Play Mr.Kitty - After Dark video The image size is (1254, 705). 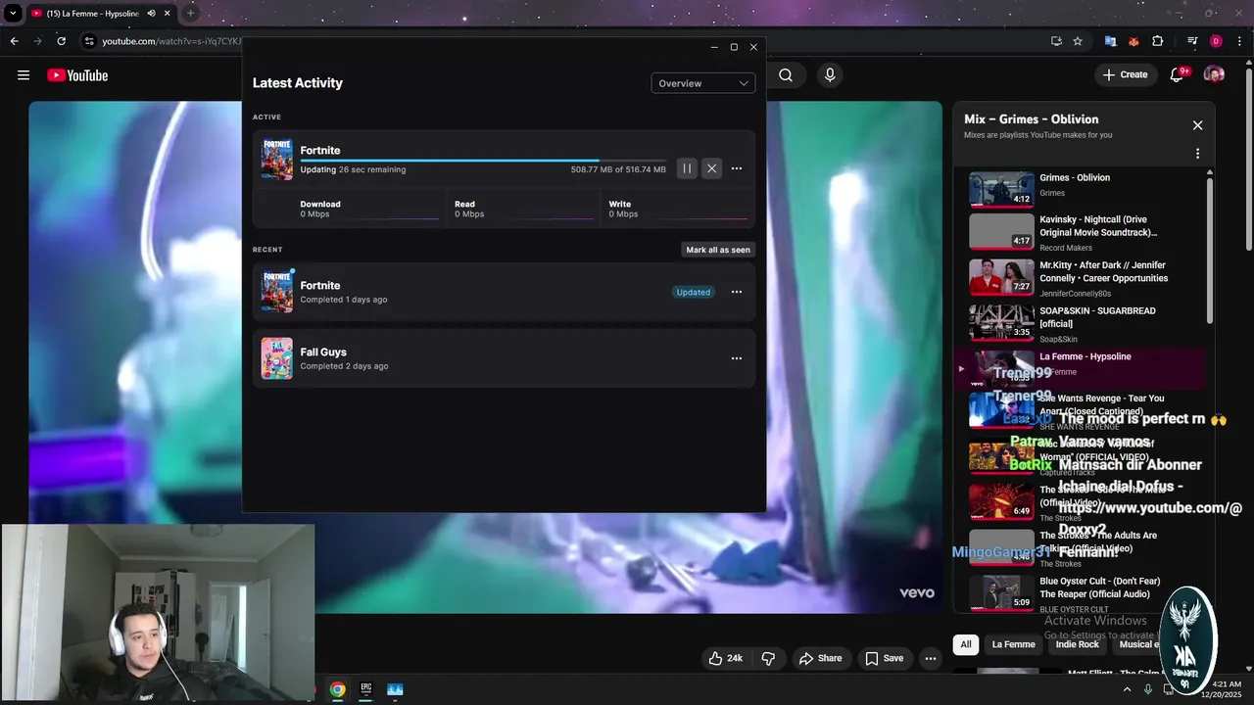tap(1085, 278)
